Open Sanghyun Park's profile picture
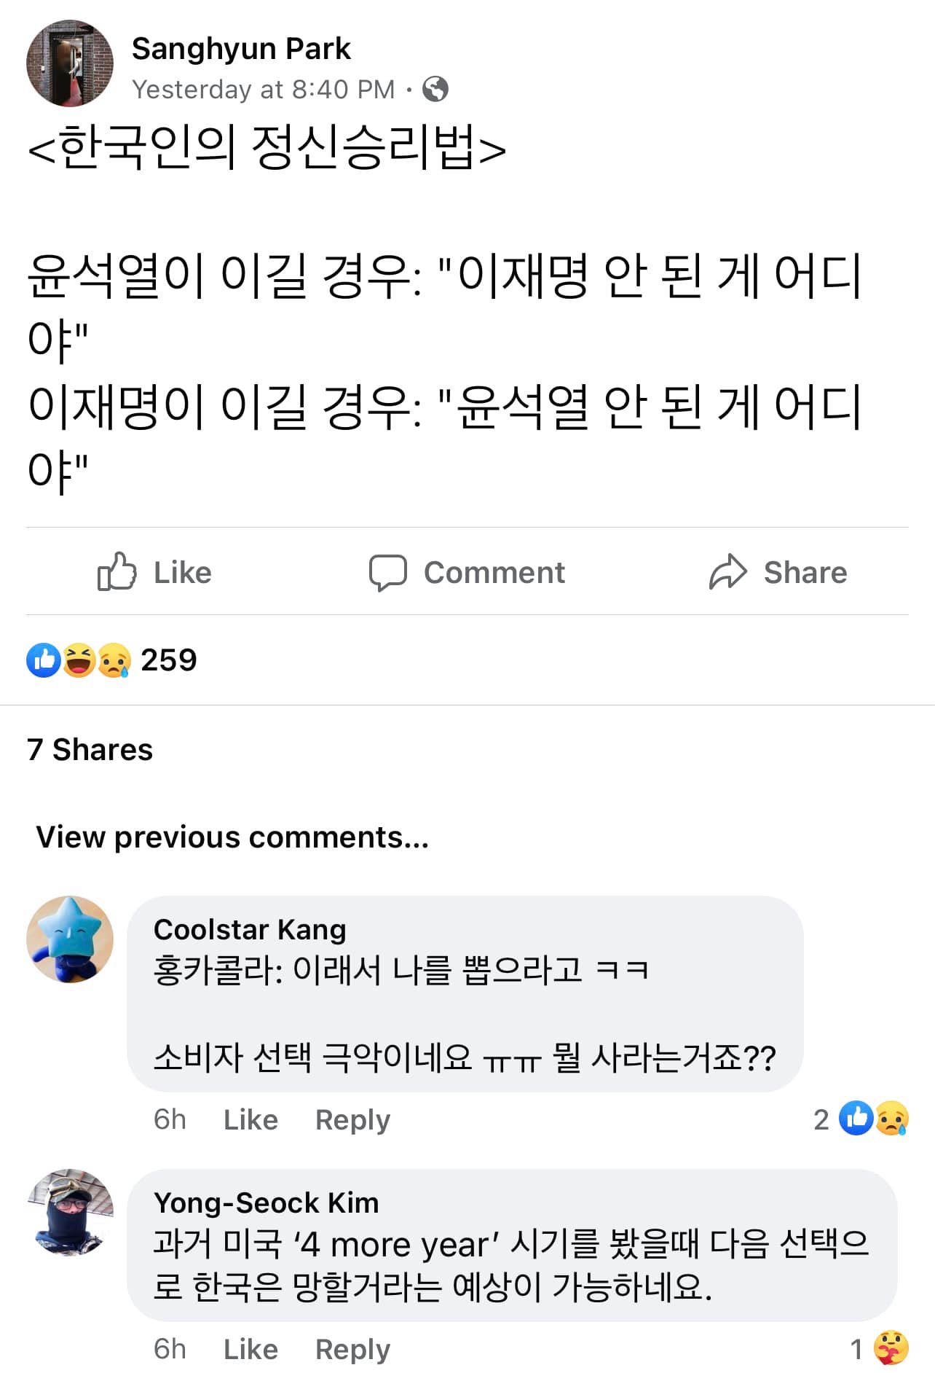 point(70,63)
